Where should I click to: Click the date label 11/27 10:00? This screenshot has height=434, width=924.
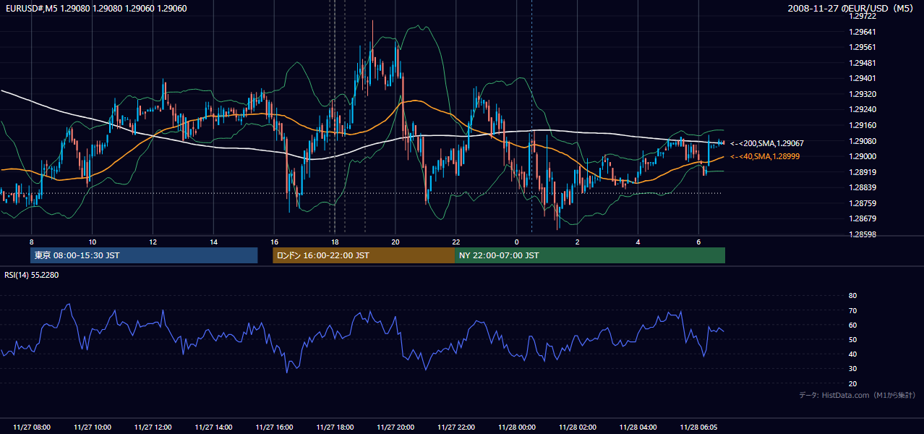[93, 427]
